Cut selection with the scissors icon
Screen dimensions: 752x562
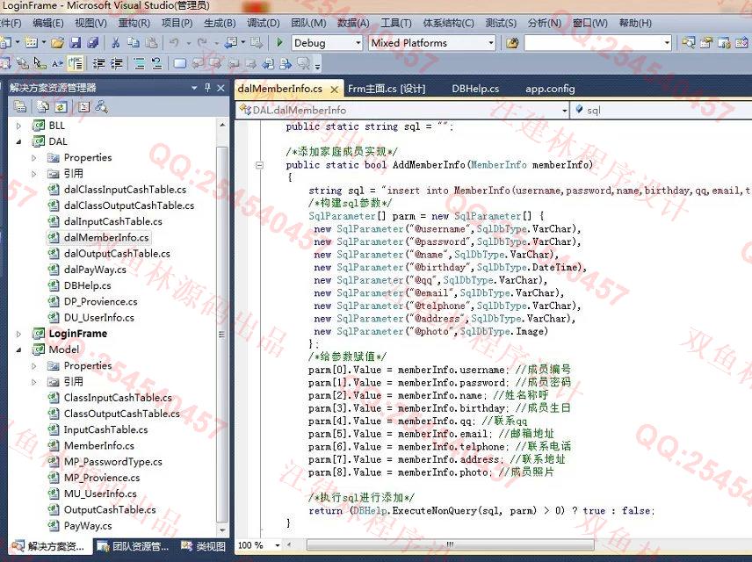click(x=116, y=43)
